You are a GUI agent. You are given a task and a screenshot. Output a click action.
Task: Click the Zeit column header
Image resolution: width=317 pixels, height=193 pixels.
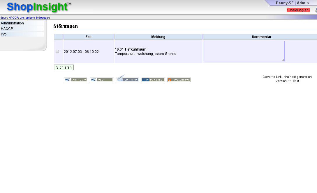pos(89,37)
